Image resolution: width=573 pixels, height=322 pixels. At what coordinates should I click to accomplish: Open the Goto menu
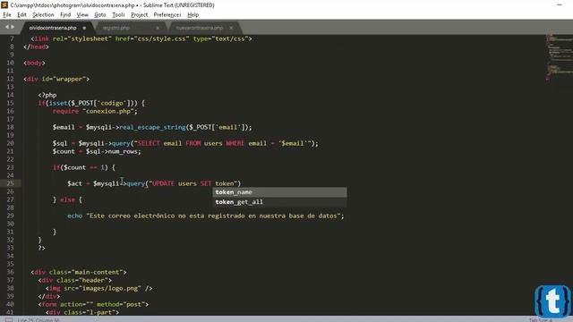click(100, 15)
